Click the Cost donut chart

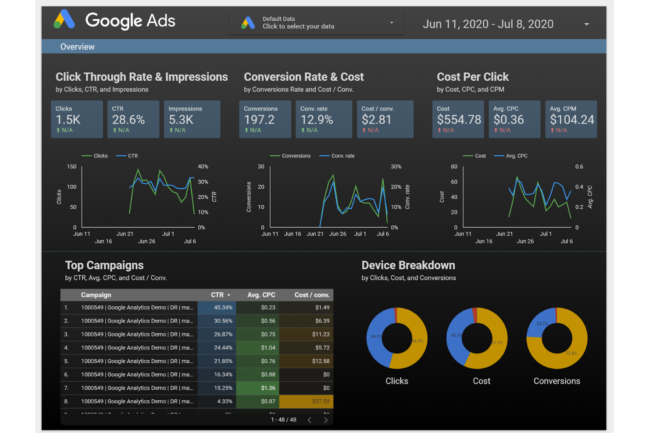(477, 338)
